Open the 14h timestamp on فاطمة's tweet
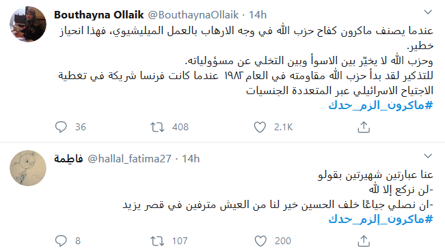445x251 pixels. tap(191, 159)
